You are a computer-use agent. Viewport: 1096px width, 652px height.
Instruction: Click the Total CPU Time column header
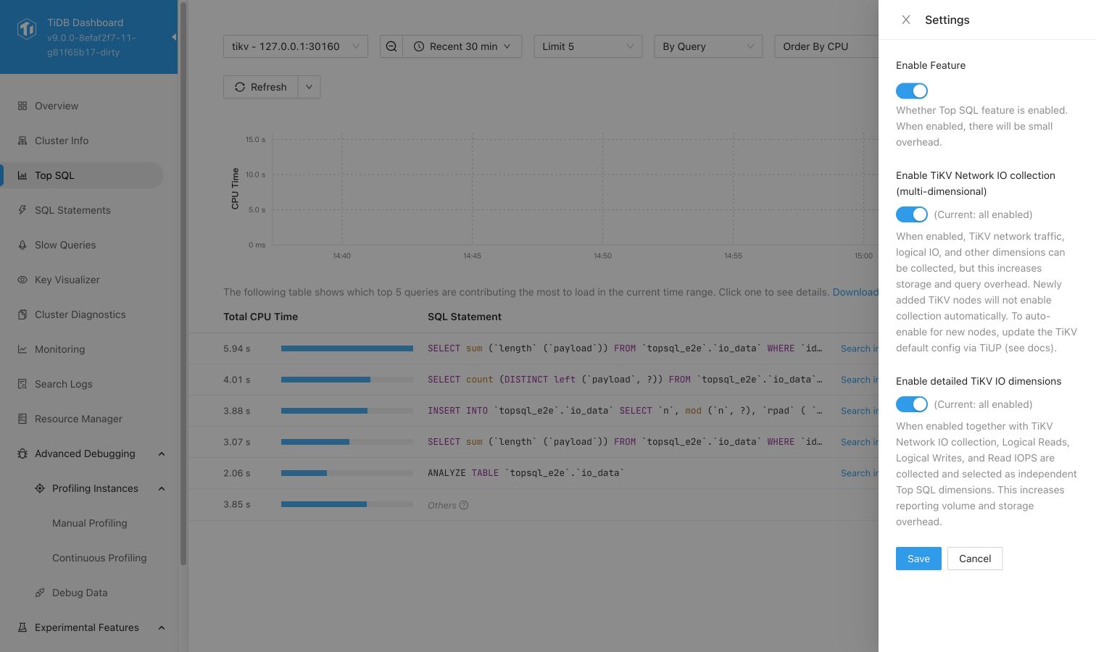261,317
